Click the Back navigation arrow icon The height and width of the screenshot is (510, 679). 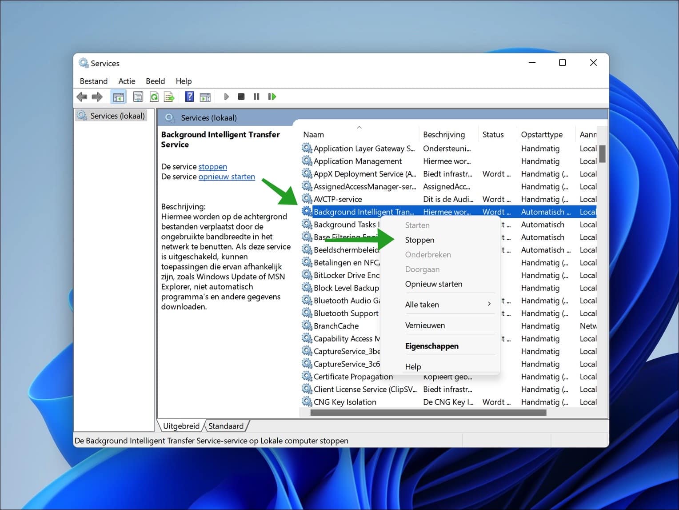82,96
